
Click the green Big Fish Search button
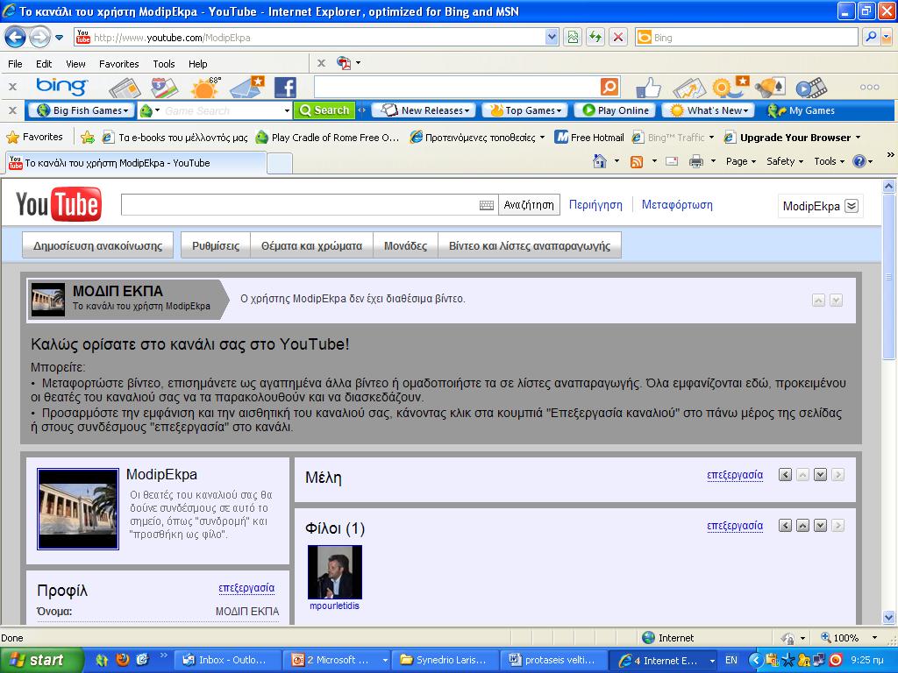click(324, 110)
